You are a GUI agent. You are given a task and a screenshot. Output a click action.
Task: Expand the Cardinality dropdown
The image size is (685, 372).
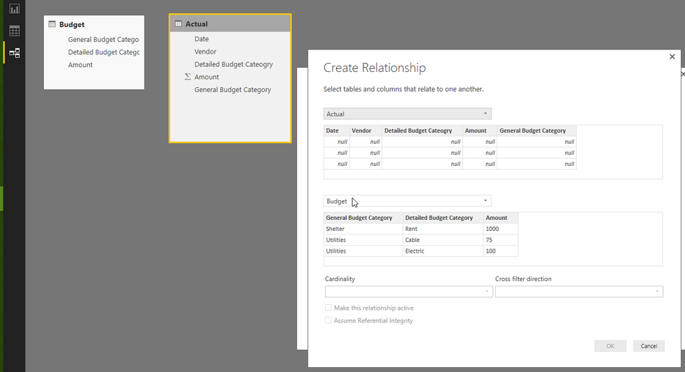(409, 292)
